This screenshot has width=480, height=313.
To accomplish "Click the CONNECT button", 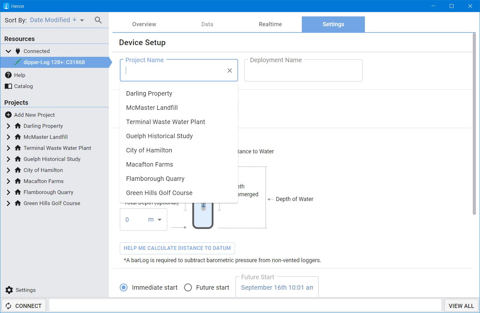I will 24,306.
